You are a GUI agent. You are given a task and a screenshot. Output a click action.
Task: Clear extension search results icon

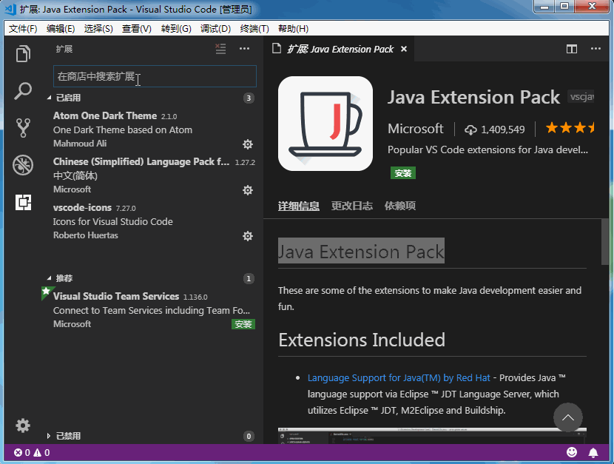point(220,49)
